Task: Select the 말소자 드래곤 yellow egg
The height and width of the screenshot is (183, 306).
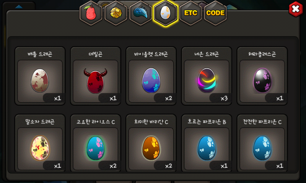Action: pyautogui.click(x=40, y=148)
